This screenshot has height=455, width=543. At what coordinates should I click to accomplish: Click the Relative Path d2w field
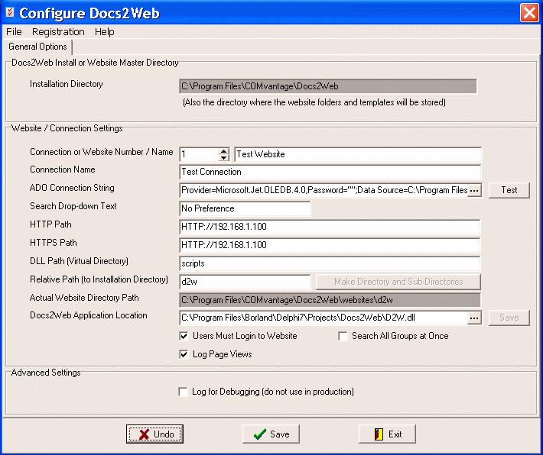[245, 282]
